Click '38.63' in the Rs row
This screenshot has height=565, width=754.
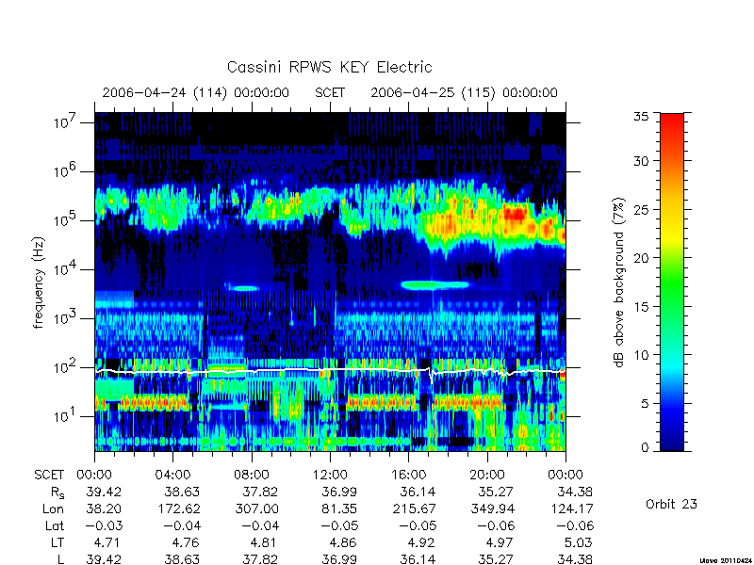tap(182, 492)
